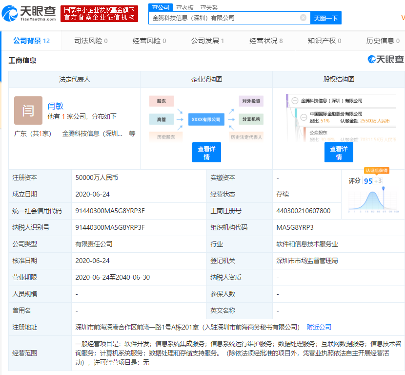Click the TianYanCha logo in the header
The width and height of the screenshot is (405, 375).
[x=29, y=14]
